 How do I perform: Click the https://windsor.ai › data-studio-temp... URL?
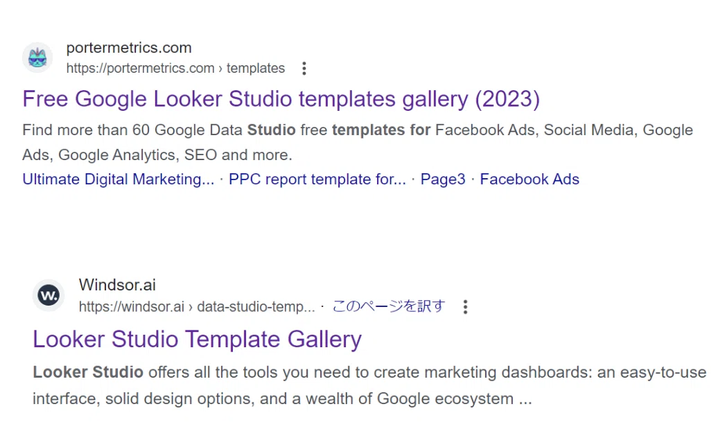197,306
